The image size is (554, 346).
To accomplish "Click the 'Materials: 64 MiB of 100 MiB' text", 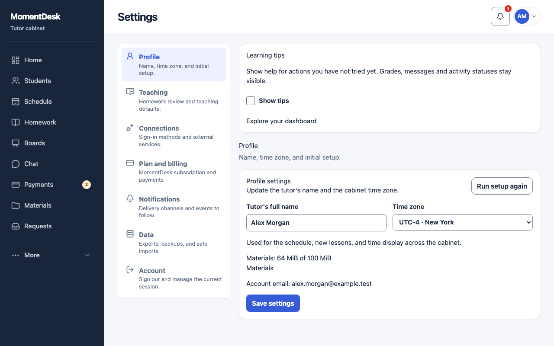I will tap(289, 258).
